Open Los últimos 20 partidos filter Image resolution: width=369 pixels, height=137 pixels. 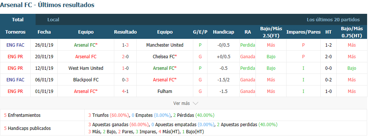333,20
